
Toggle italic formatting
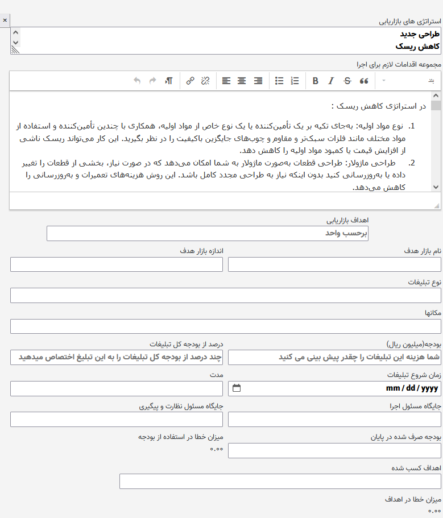coord(331,81)
